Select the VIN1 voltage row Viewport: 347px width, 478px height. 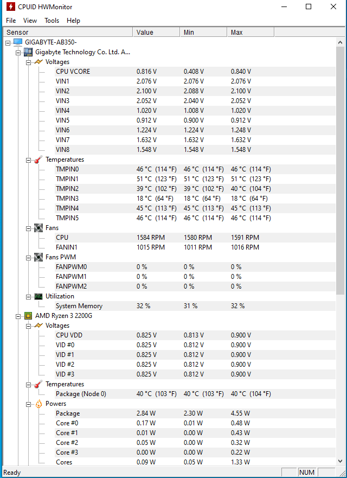[195, 81]
